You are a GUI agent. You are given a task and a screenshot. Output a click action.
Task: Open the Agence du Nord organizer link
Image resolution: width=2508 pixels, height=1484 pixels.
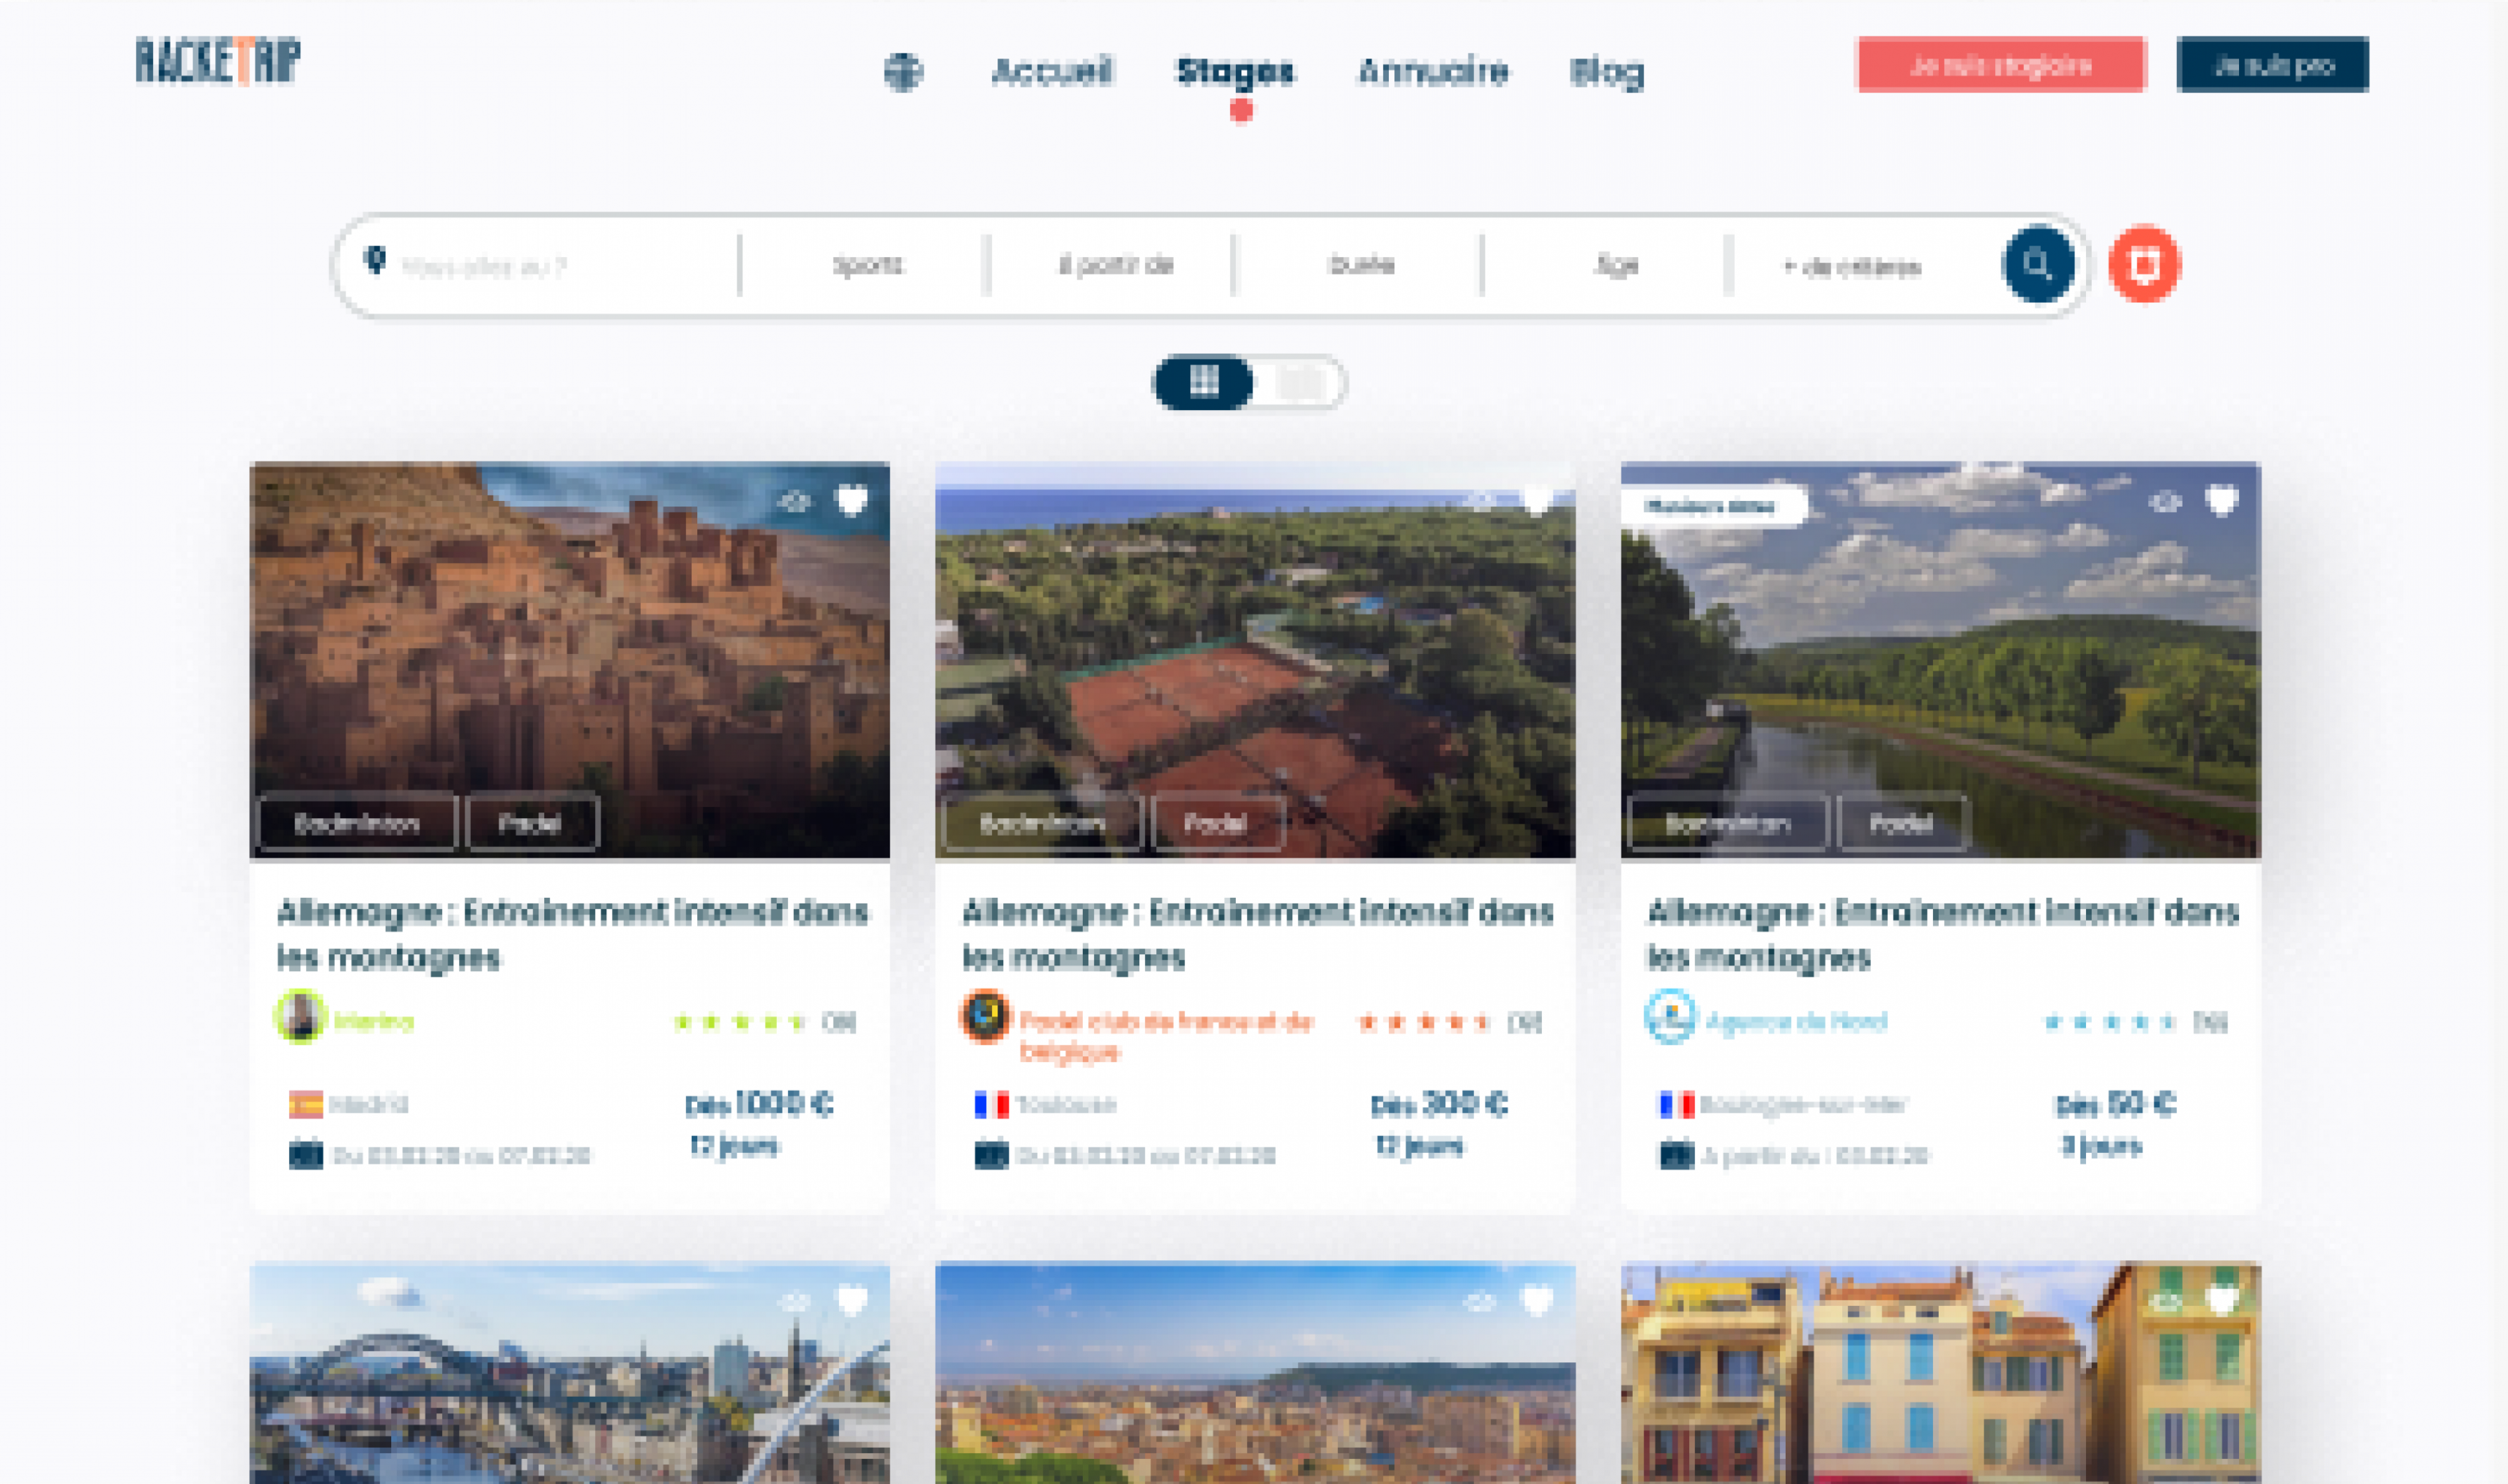(1796, 1021)
